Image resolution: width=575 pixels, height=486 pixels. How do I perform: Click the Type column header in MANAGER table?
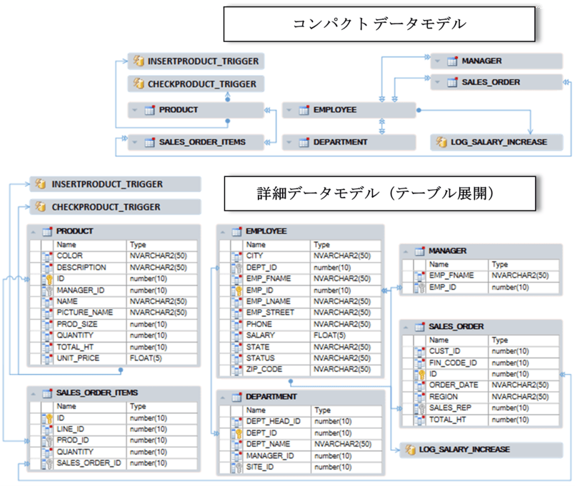pyautogui.click(x=500, y=264)
